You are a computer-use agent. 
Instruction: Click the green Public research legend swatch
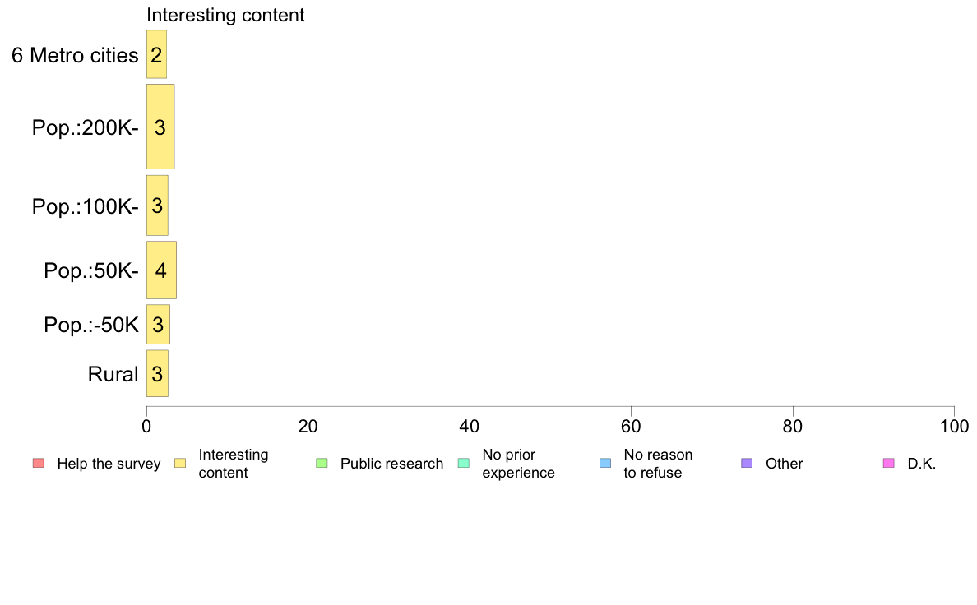(x=322, y=463)
